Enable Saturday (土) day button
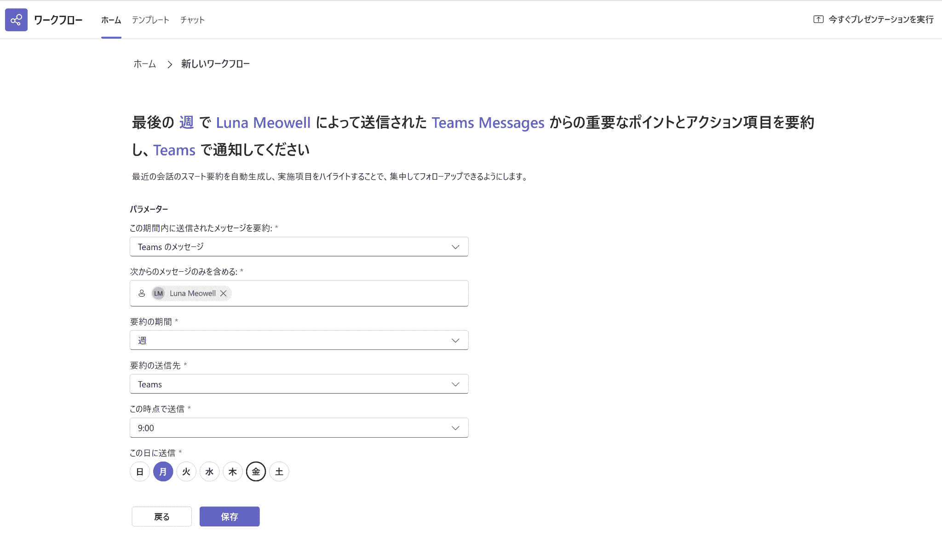 coord(279,472)
